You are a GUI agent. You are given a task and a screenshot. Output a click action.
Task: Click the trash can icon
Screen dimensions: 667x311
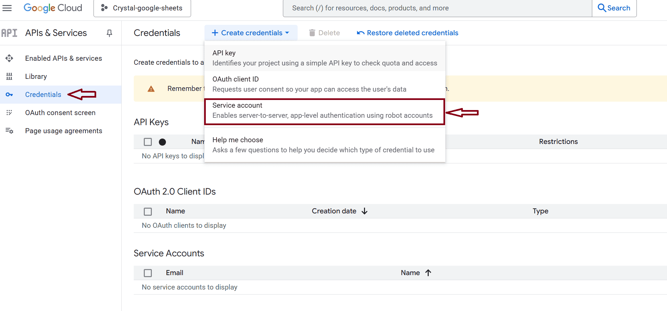point(312,33)
